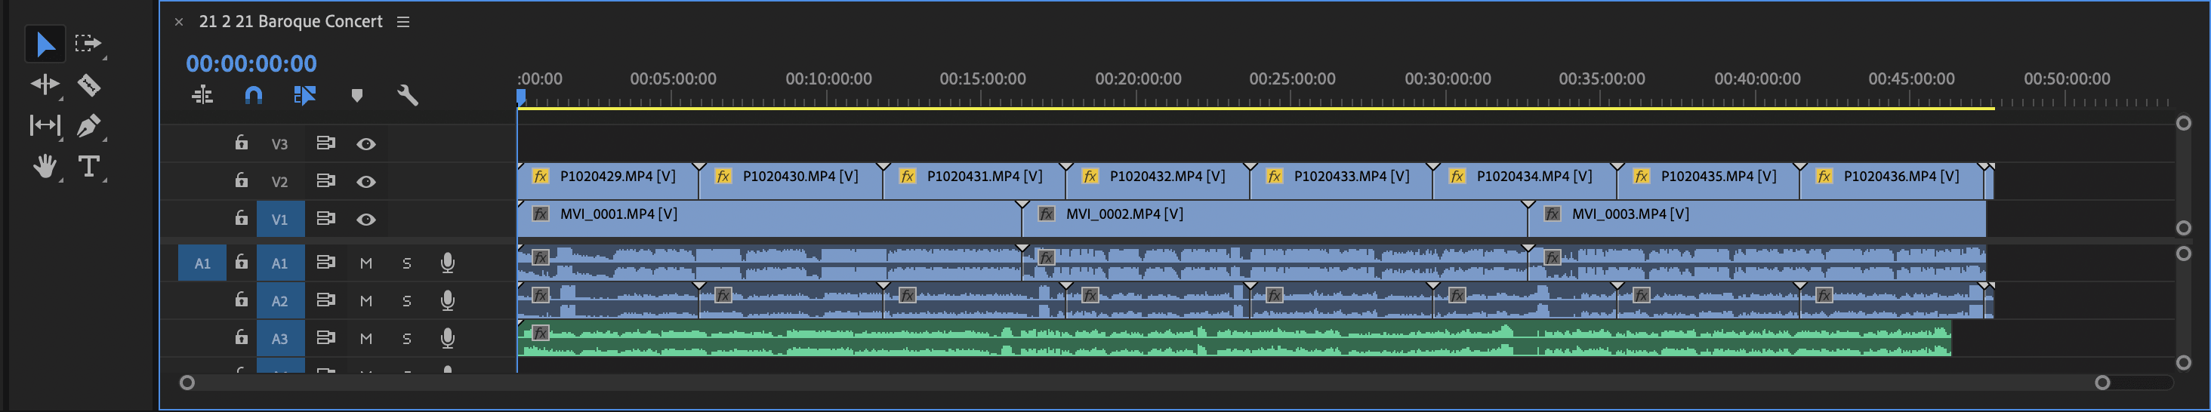This screenshot has height=412, width=2211.
Task: Solo track A1
Action: 407,263
